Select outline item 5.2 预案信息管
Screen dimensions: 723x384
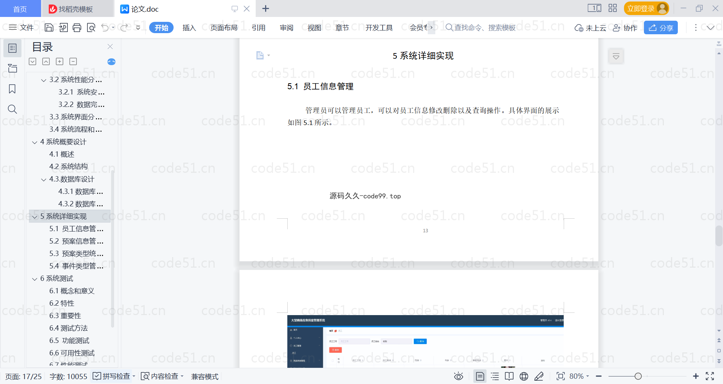pyautogui.click(x=76, y=241)
